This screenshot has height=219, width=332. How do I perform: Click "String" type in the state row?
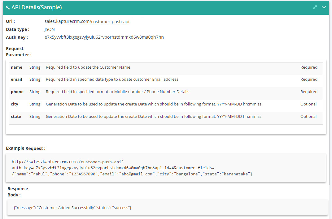(x=35, y=117)
